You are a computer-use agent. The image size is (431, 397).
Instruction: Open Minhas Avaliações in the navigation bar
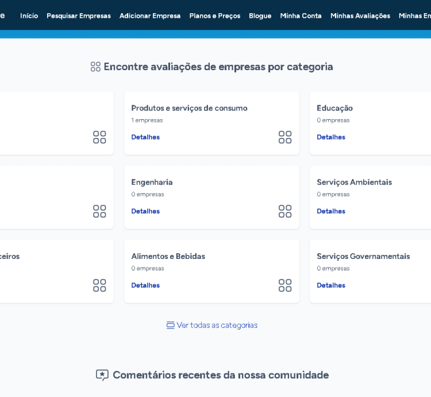click(360, 16)
